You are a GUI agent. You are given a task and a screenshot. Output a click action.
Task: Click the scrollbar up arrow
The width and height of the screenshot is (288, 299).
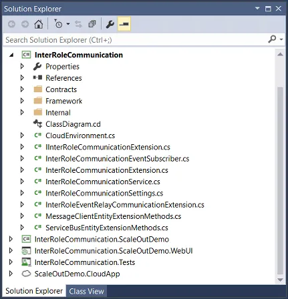click(x=280, y=54)
